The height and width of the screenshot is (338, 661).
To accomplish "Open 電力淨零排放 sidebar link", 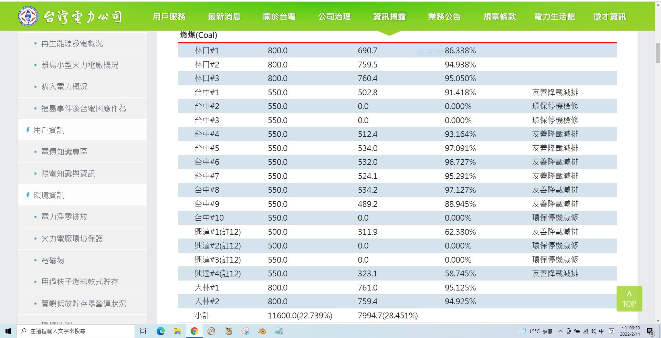I will point(64,217).
